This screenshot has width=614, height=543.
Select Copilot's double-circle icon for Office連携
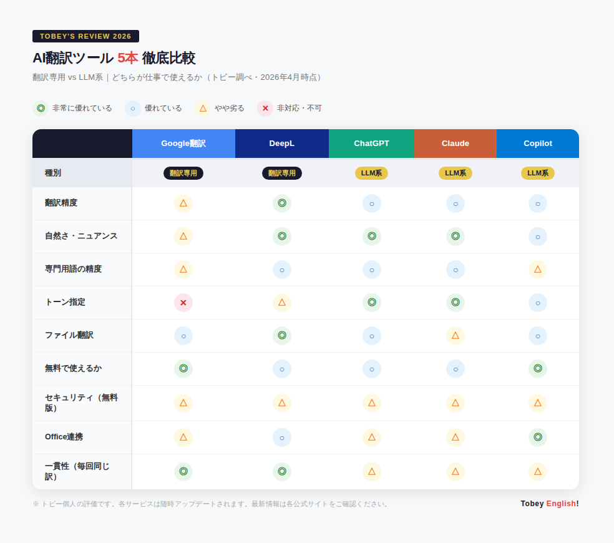point(538,438)
